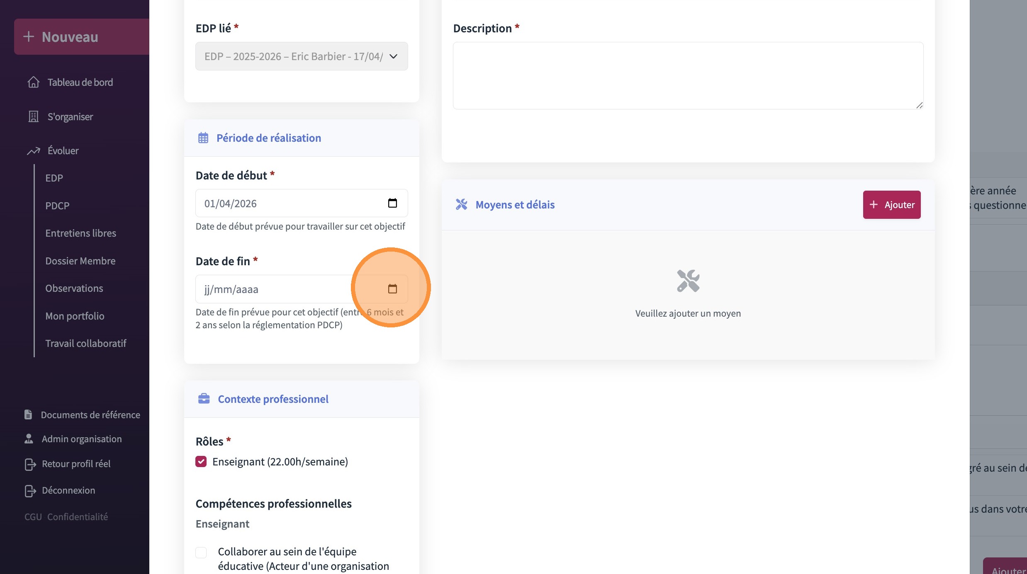Uncheck the Enseignant role checkbox
Image resolution: width=1027 pixels, height=574 pixels.
pyautogui.click(x=201, y=462)
